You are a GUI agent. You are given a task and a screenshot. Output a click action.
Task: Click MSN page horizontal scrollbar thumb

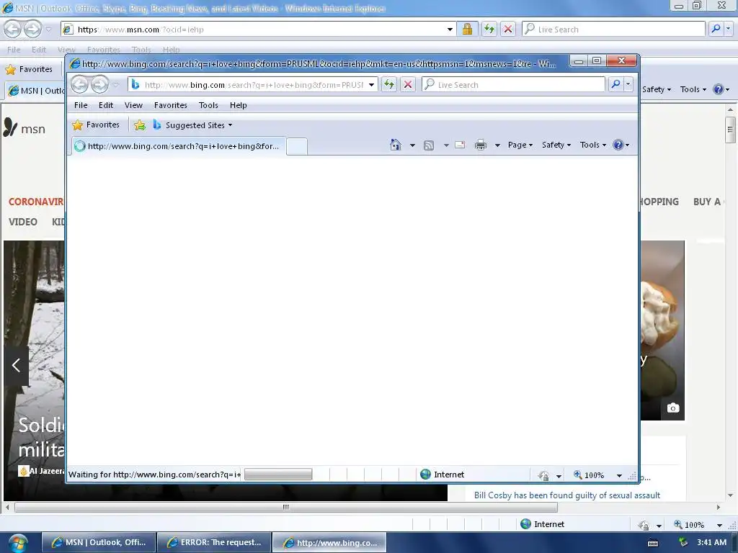[x=285, y=508]
